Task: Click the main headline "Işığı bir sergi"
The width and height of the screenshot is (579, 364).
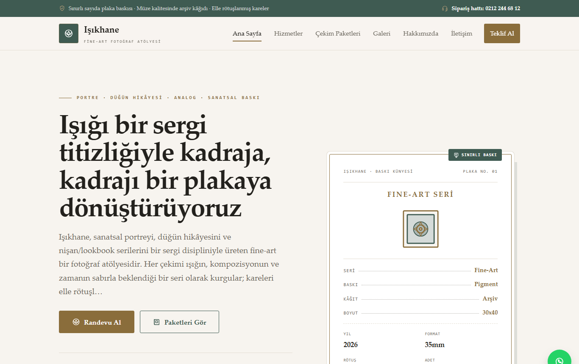Action: [x=133, y=125]
